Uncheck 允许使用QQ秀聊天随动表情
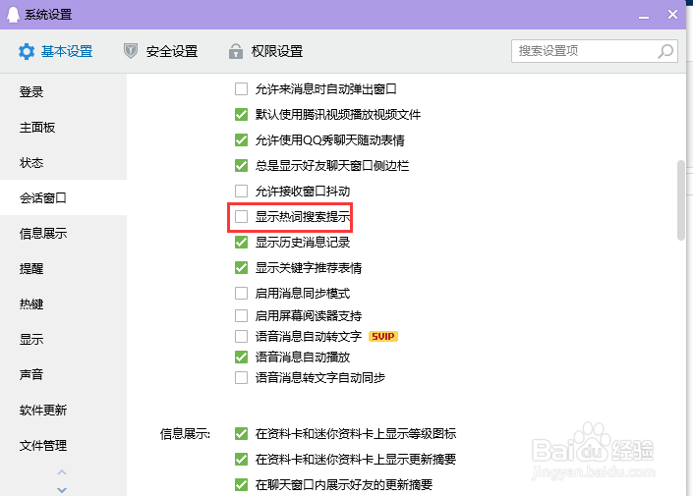This screenshot has width=693, height=496. point(241,140)
